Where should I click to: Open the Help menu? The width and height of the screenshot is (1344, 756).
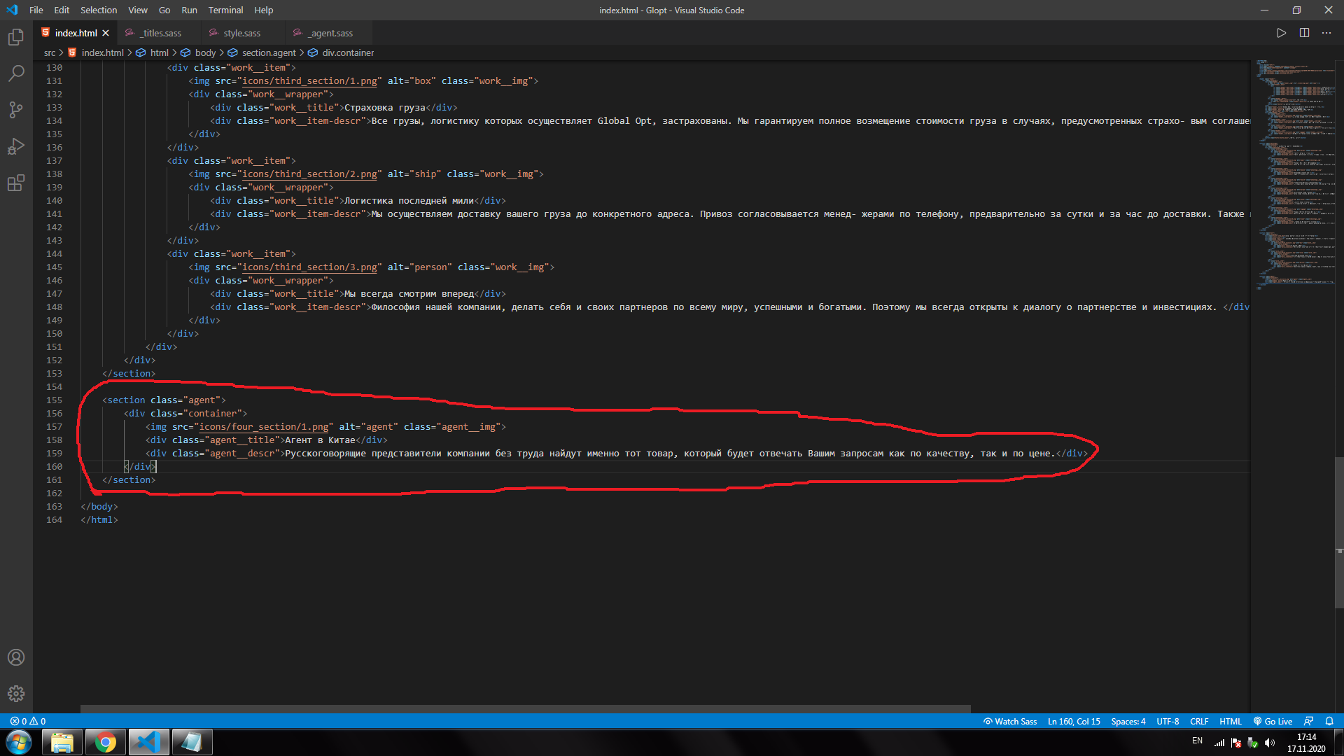click(x=264, y=10)
